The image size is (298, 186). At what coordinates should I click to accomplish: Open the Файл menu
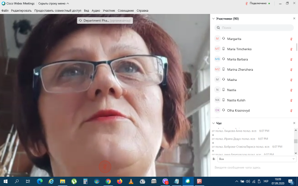pyautogui.click(x=5, y=11)
